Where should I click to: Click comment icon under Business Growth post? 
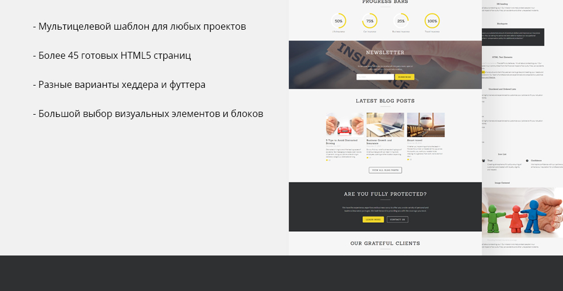pos(368,158)
